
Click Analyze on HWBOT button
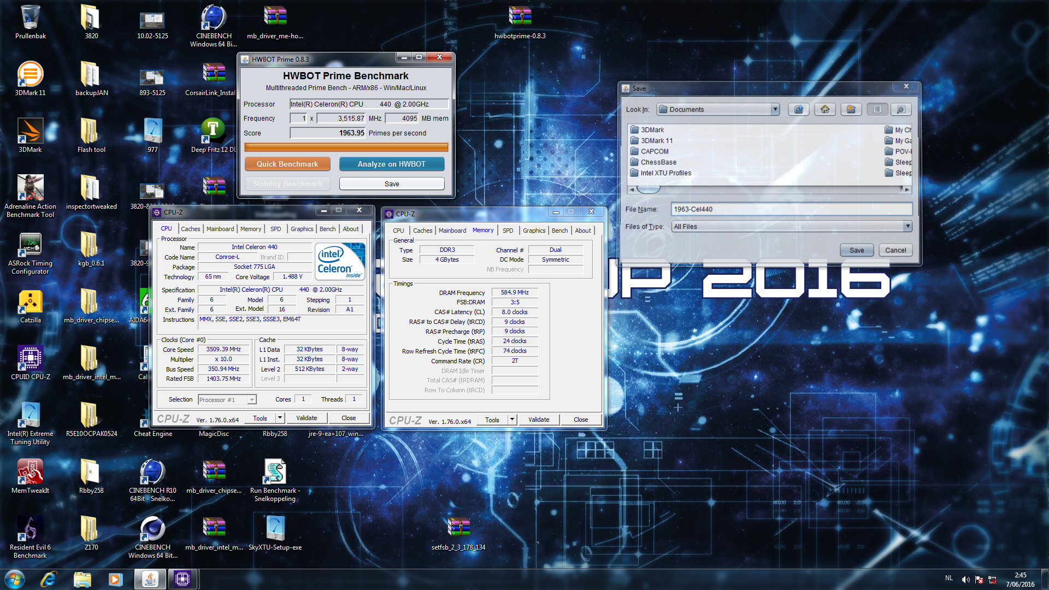tap(392, 164)
